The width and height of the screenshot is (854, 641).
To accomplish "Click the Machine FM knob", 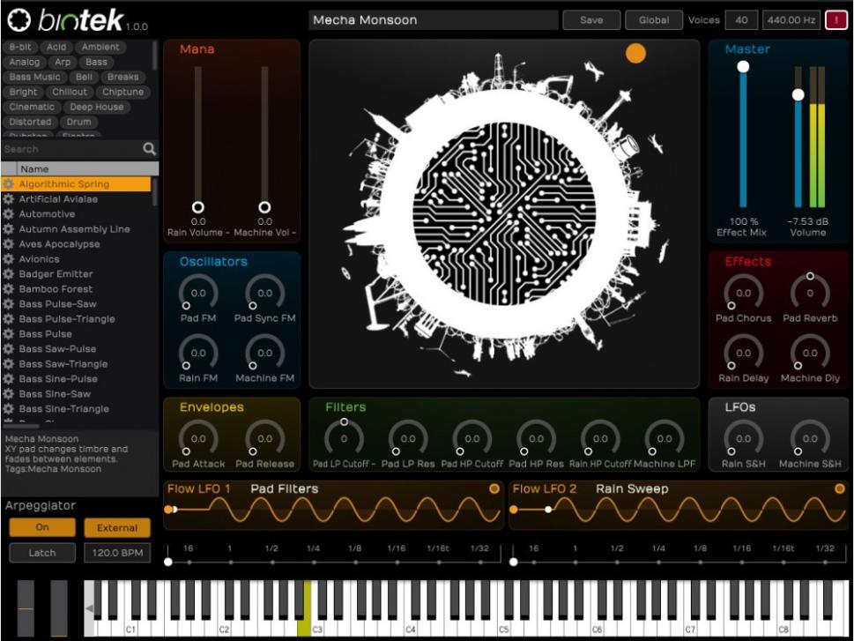I will 264,354.
